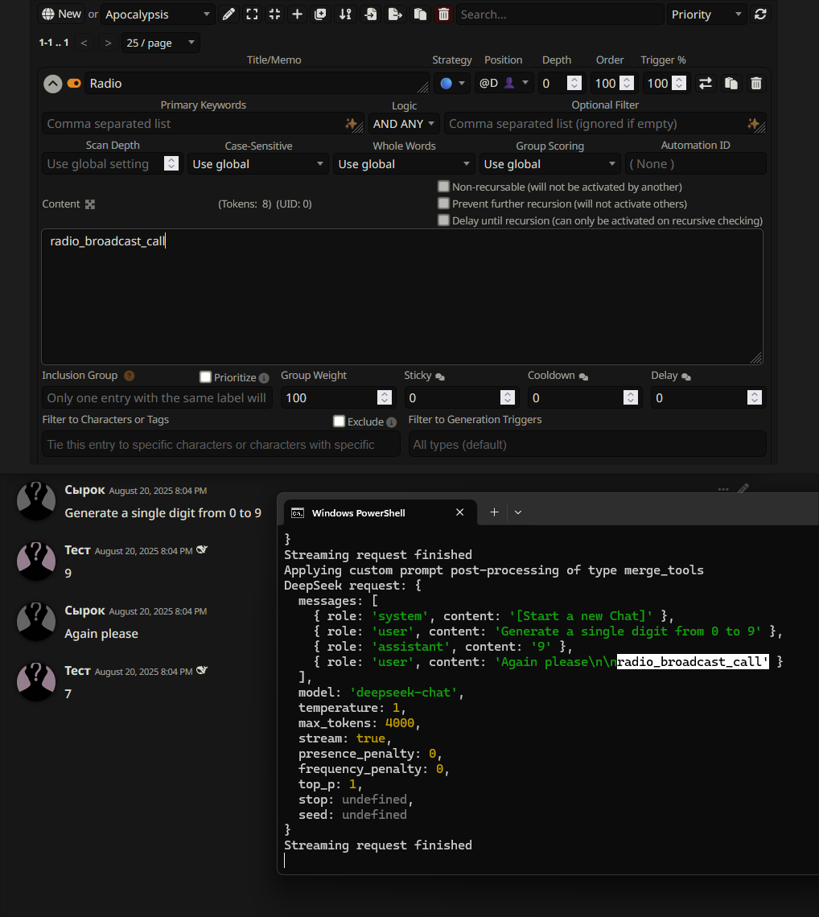
Task: Open the Group Scoring Use global dropdown
Action: pos(549,164)
